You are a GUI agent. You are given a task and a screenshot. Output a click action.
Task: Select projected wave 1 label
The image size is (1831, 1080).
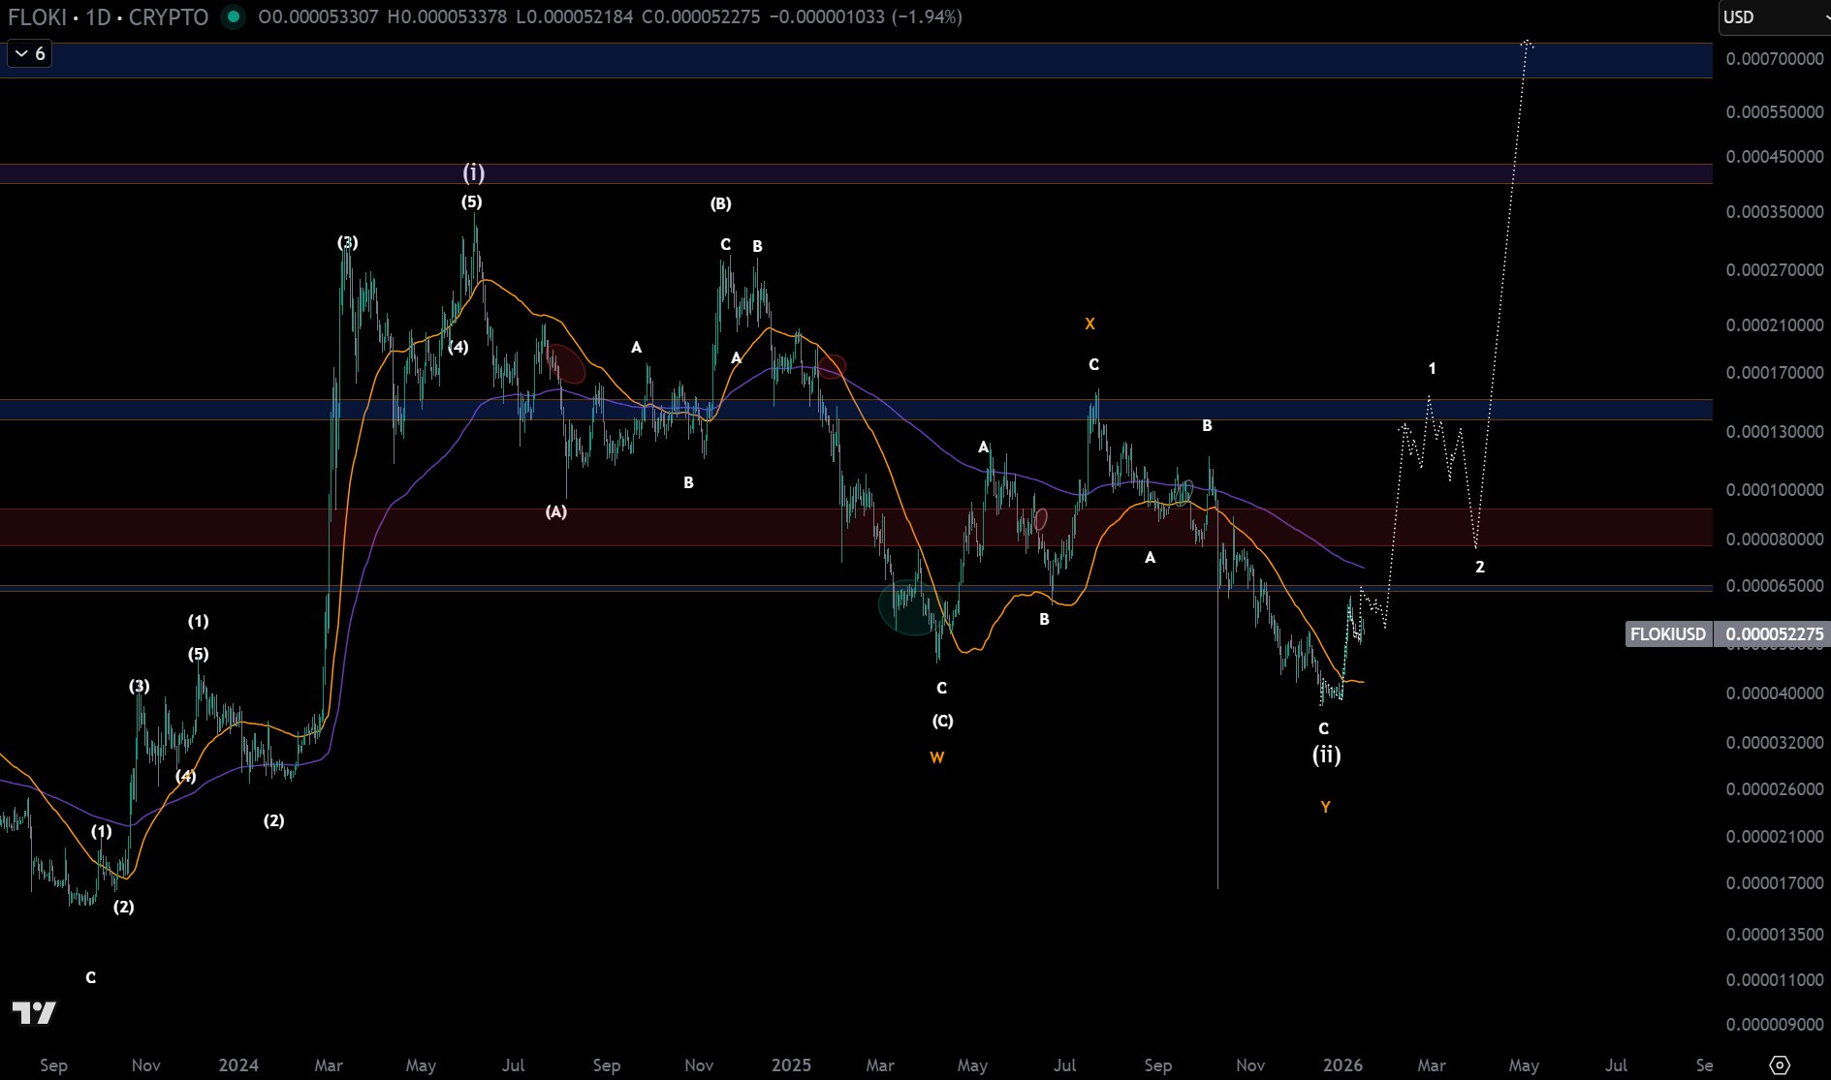pyautogui.click(x=1432, y=369)
